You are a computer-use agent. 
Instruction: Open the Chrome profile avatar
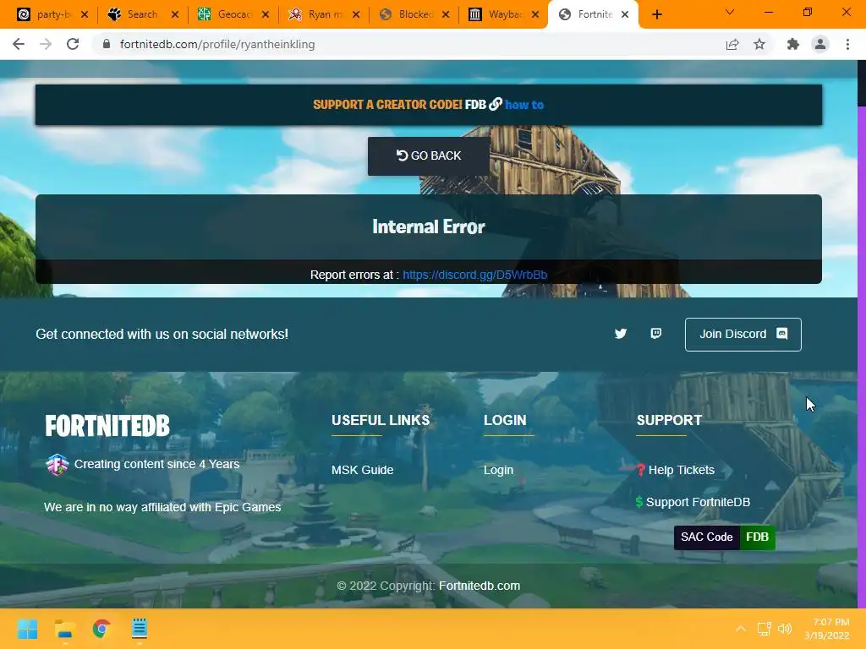point(820,44)
